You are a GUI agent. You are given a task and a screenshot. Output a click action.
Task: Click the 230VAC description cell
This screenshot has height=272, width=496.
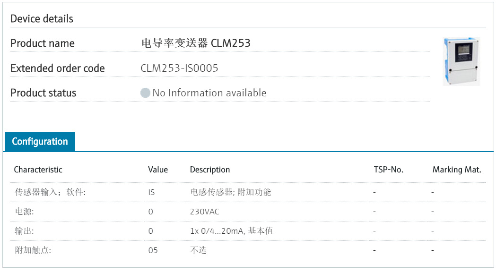pos(204,212)
